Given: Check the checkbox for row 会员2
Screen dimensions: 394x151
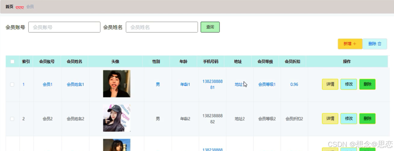Looking at the screenshot, I should [12, 118].
